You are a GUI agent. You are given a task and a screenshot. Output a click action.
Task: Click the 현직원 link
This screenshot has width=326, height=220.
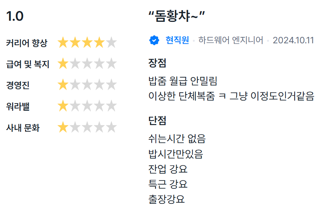click(x=177, y=40)
